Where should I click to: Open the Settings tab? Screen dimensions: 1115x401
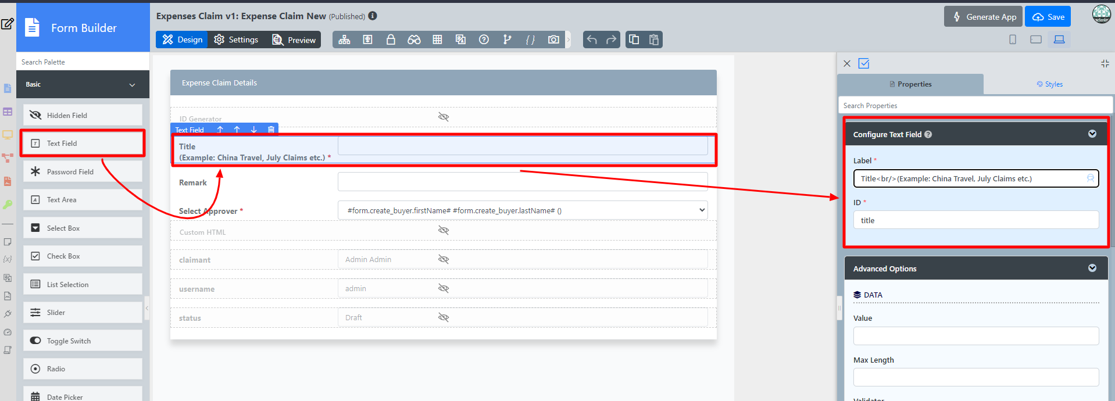pos(236,40)
